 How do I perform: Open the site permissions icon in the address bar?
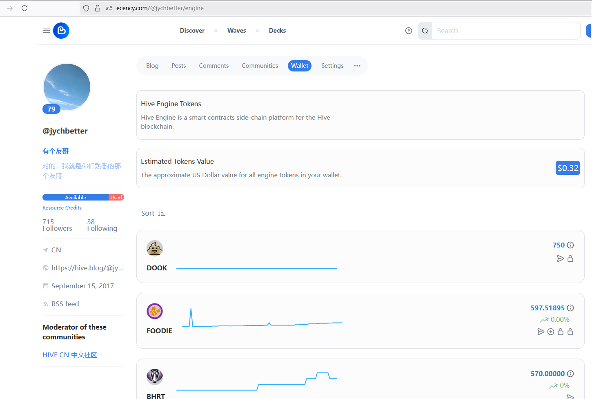[109, 8]
